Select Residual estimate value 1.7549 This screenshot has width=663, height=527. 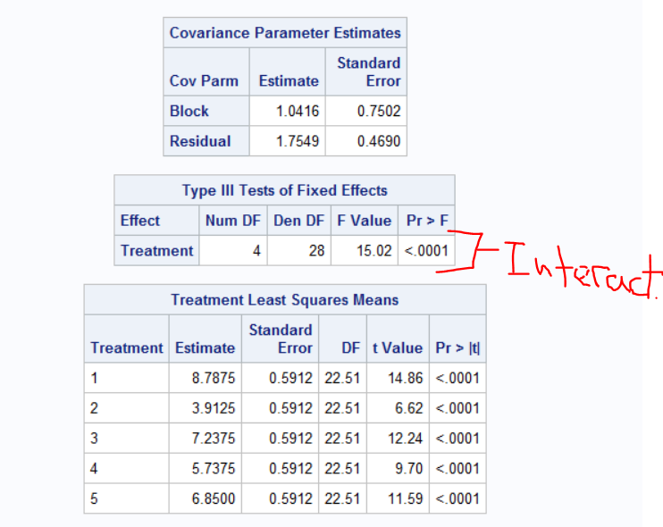pyautogui.click(x=298, y=141)
